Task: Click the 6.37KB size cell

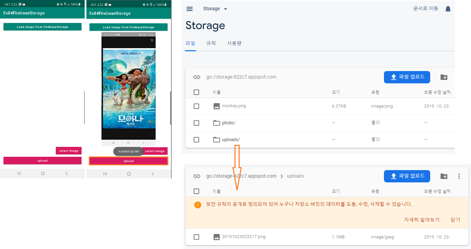Action: coord(339,106)
